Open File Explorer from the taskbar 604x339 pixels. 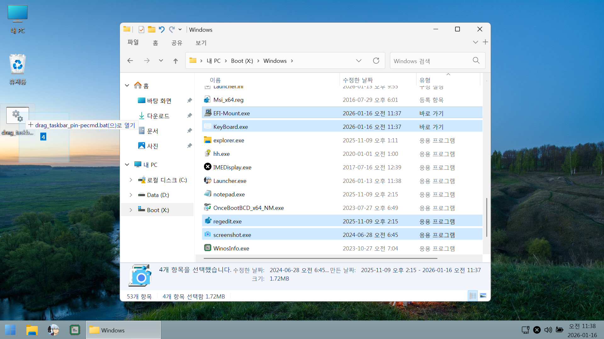click(32, 330)
